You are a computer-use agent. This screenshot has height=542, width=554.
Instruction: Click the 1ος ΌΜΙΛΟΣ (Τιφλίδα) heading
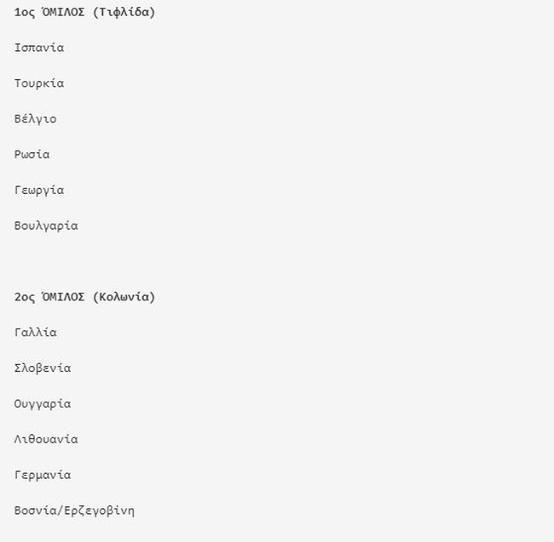(84, 13)
